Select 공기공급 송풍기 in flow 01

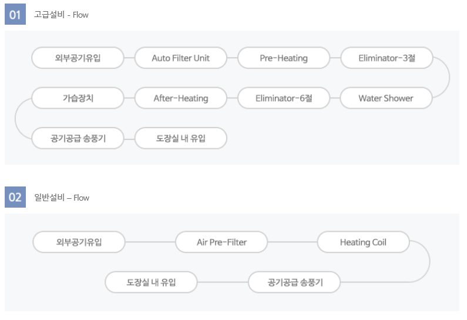[78, 138]
